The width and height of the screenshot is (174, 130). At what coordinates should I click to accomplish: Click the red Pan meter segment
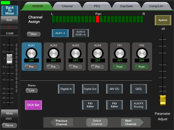(x=97, y=19)
